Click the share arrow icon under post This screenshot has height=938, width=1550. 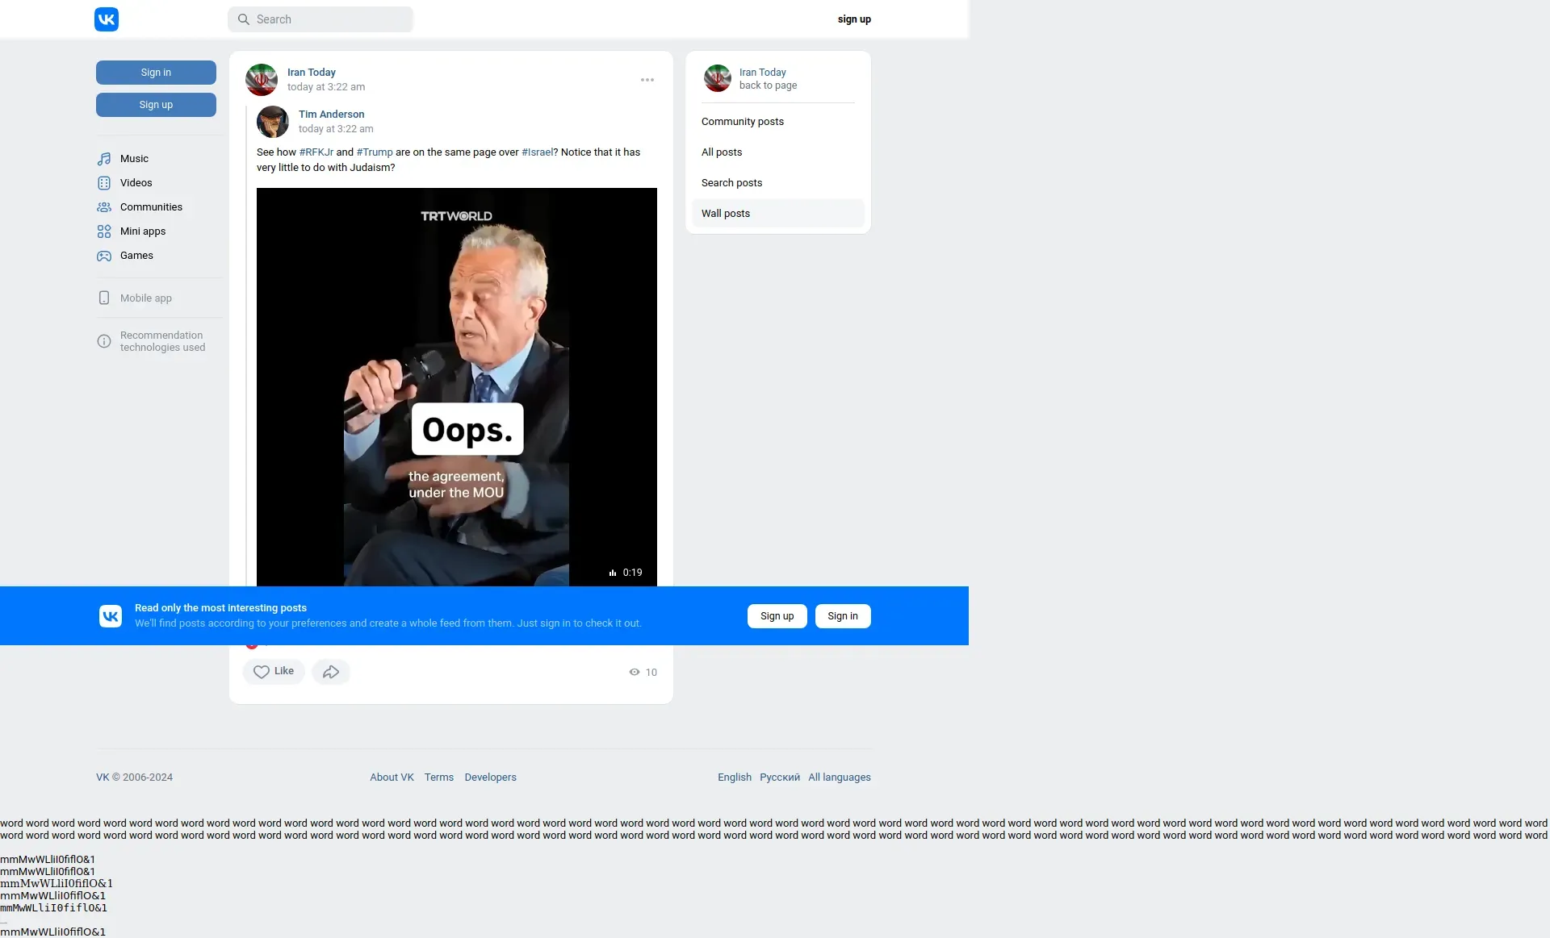click(331, 672)
